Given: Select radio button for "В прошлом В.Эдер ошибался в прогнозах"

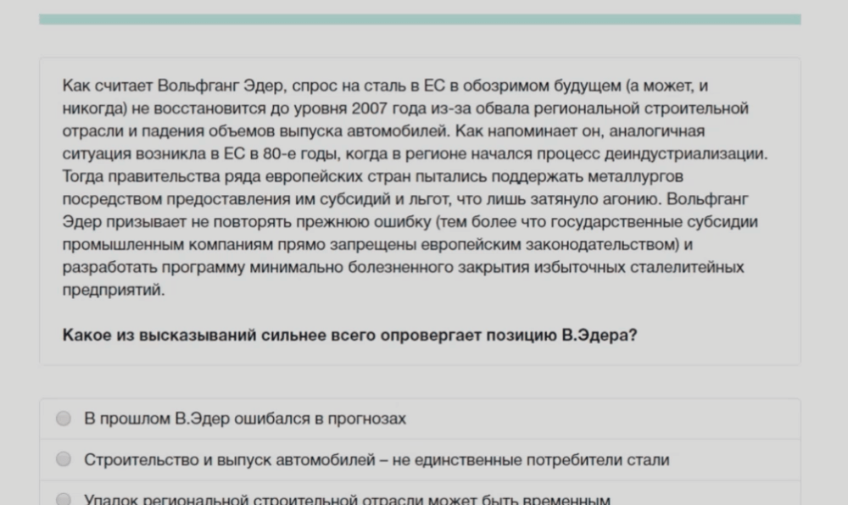Looking at the screenshot, I should (x=64, y=419).
